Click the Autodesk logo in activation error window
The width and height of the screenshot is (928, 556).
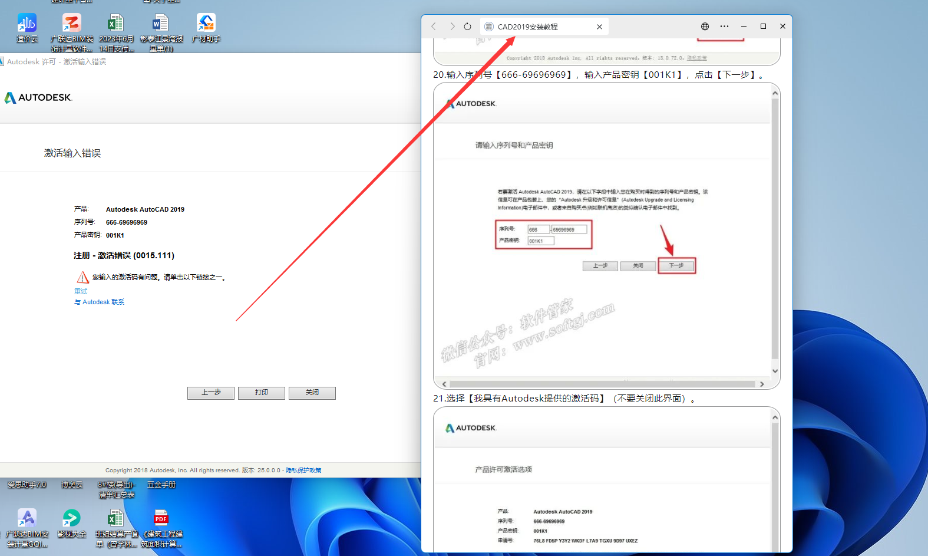pos(38,97)
